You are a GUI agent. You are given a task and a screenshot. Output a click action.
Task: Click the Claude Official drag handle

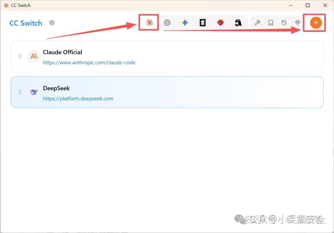[20, 56]
